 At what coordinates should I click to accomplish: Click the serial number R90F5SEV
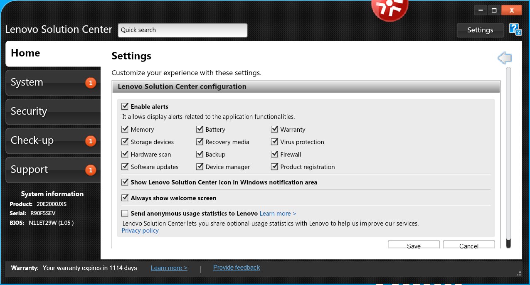point(43,213)
